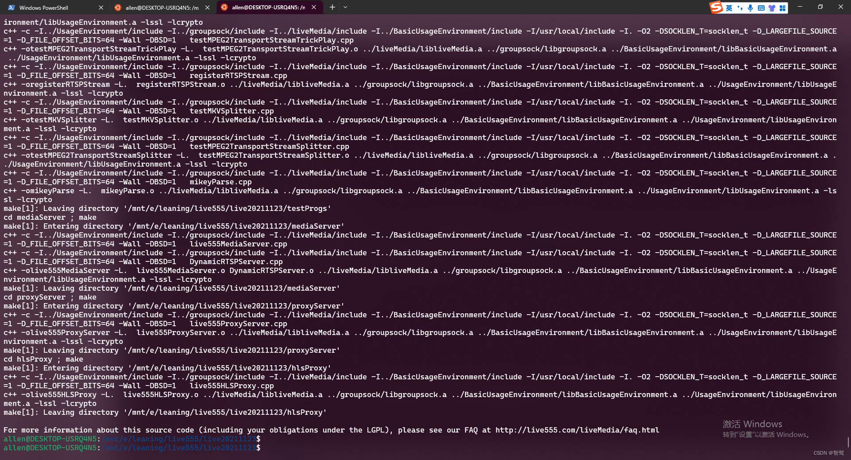Click 'Leaving directory' hlsProxy line

[165, 412]
